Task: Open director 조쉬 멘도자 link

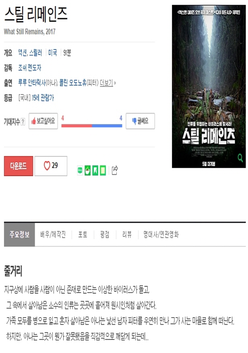Action: tap(30, 68)
